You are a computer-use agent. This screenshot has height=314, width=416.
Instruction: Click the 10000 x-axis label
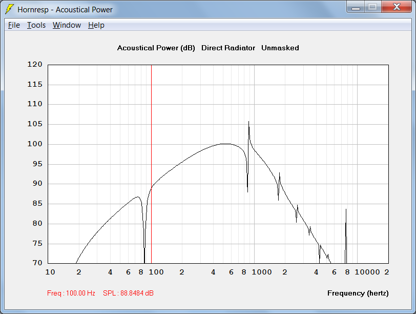(x=367, y=272)
